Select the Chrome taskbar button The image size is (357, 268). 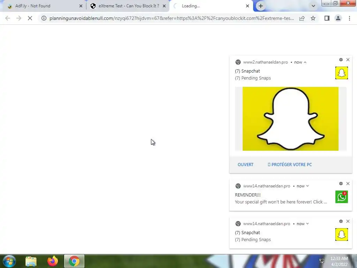(74, 261)
